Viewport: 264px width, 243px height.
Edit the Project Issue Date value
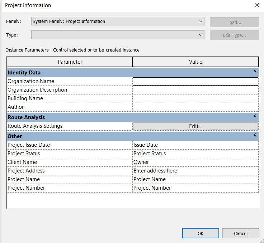point(195,145)
